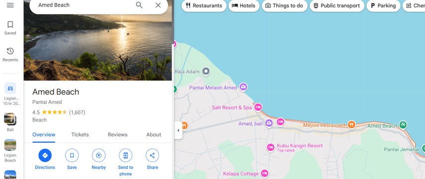Image resolution: width=425 pixels, height=179 pixels.
Task: Switch to the Tickets tab
Action: click(x=80, y=135)
